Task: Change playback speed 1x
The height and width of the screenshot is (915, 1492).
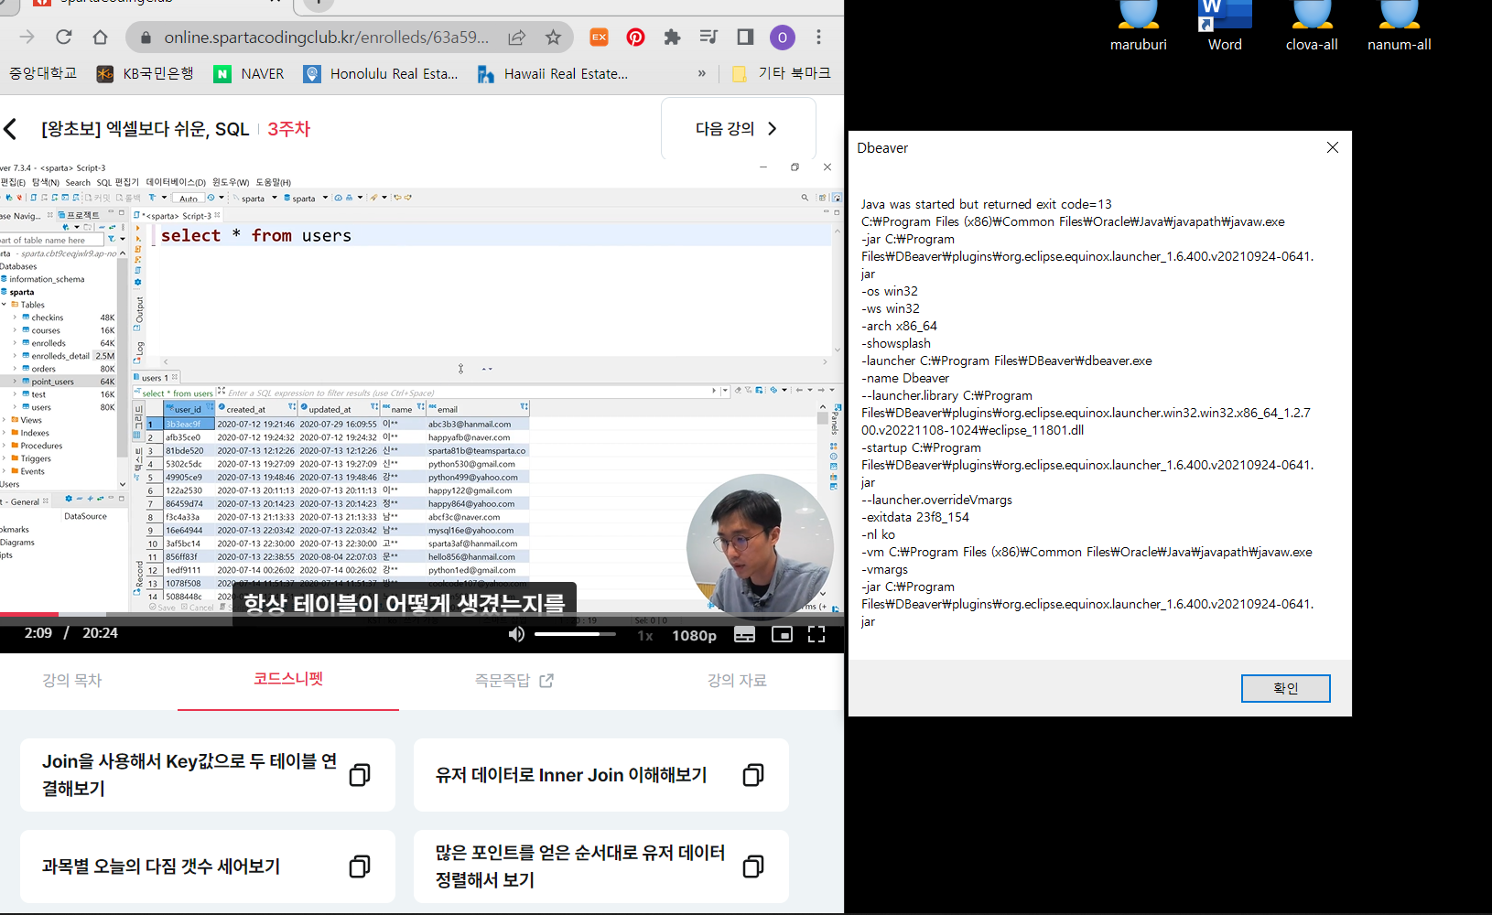Action: 645,636
